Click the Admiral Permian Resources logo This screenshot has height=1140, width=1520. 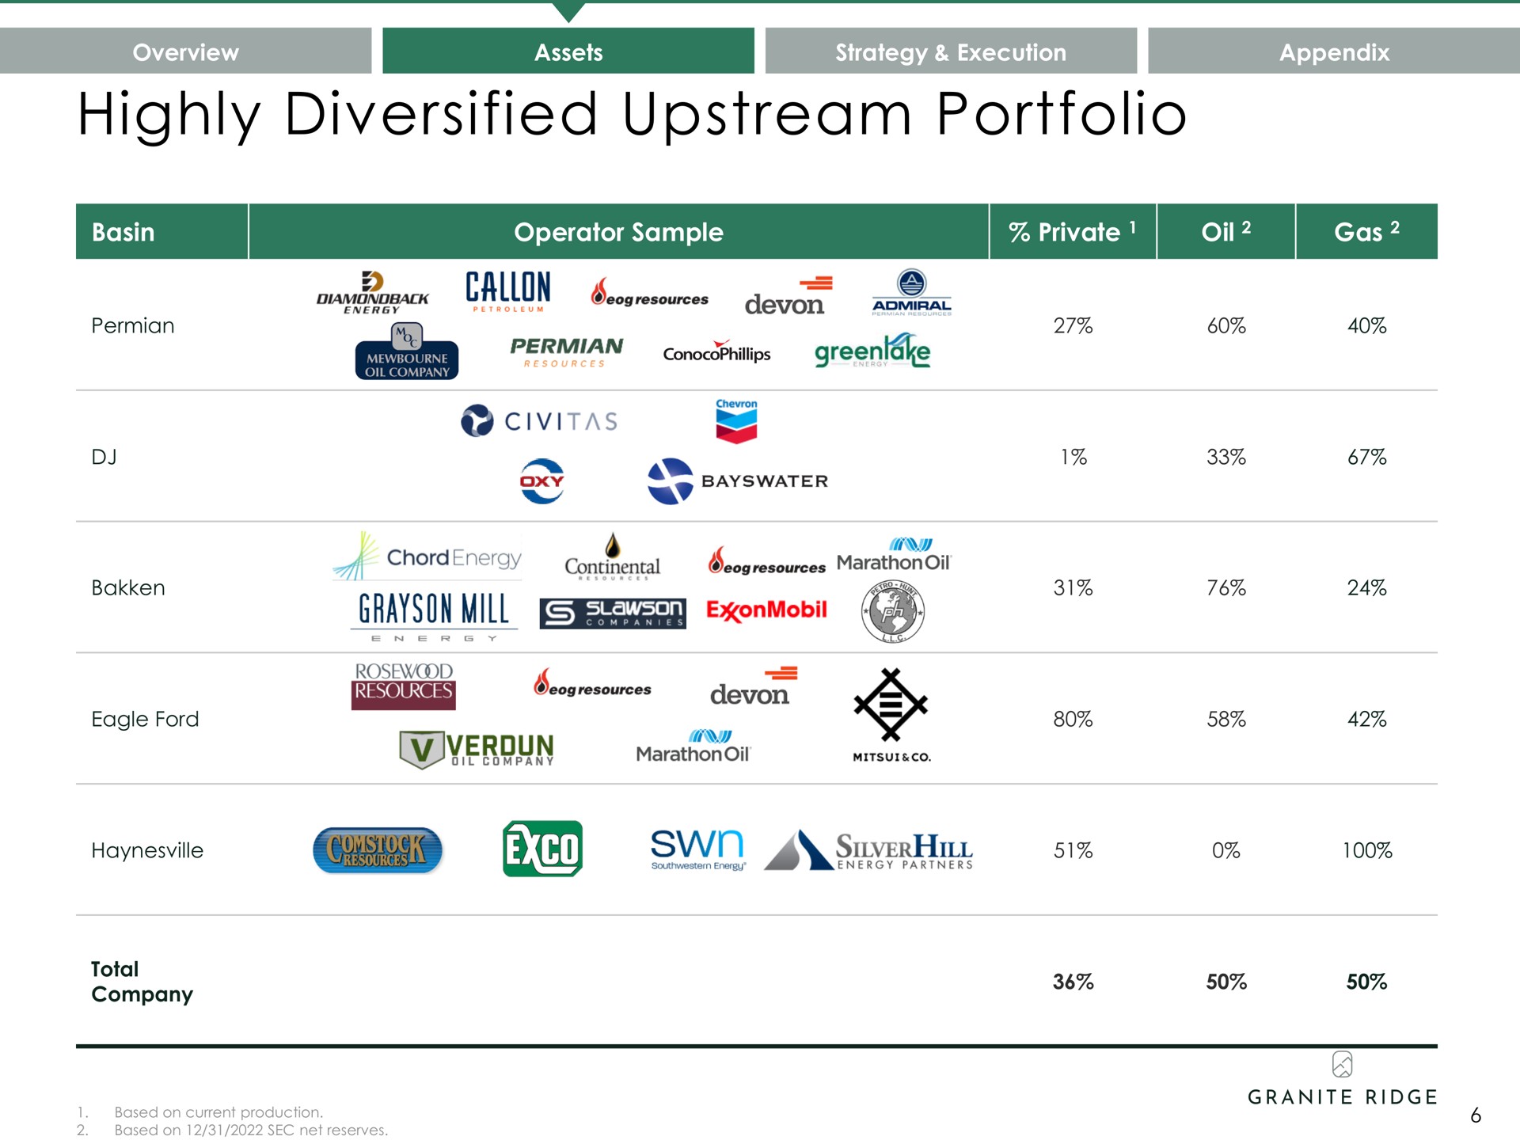pos(912,292)
